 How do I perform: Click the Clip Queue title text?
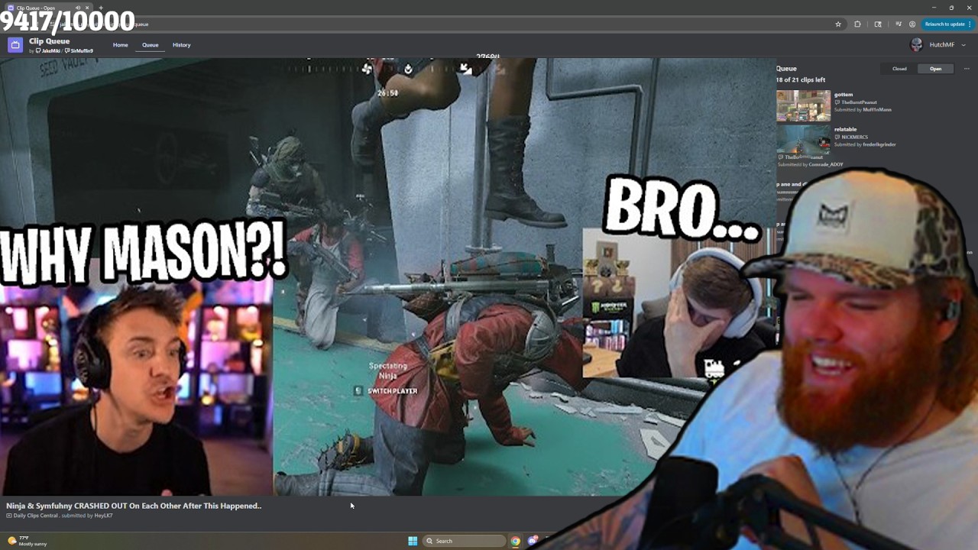click(50, 41)
